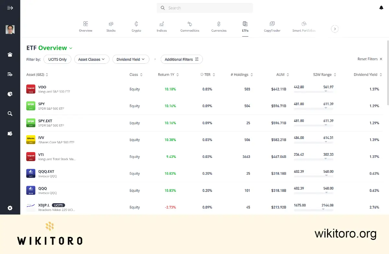Click the Search input field
Screen dimensions: 389x254
tap(205, 8)
